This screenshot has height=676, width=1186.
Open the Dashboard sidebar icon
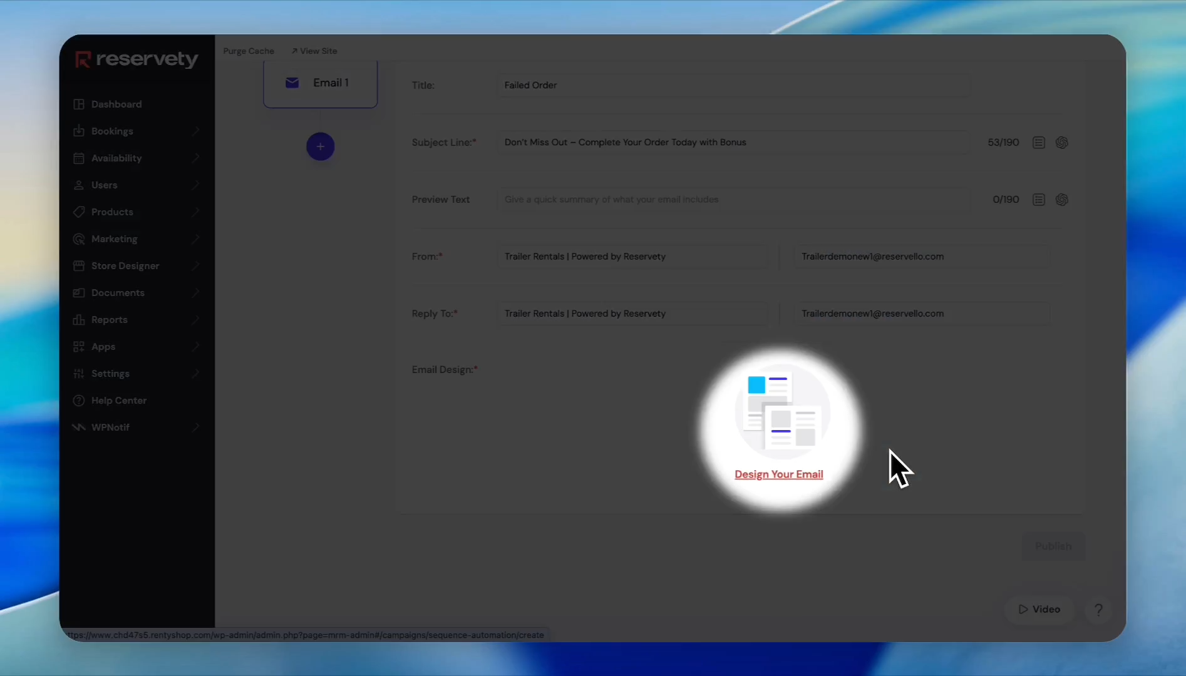click(x=78, y=104)
